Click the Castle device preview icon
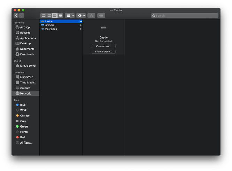 coord(103,27)
